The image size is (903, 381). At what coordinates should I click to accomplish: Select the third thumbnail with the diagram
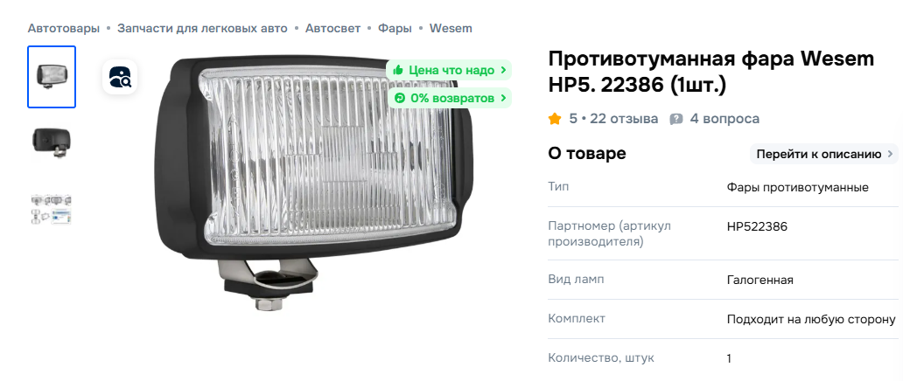pos(52,209)
